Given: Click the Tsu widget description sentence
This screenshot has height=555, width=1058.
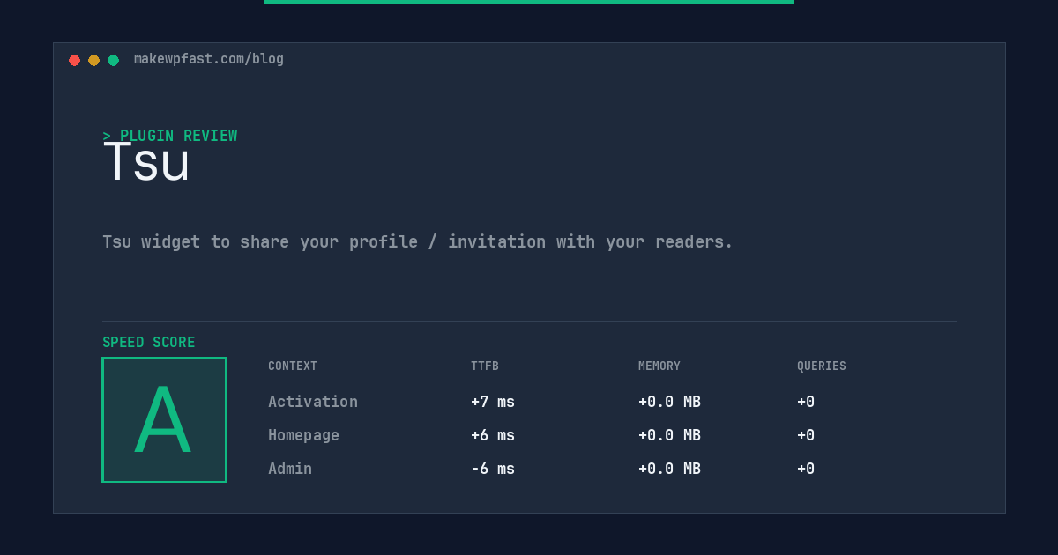Looking at the screenshot, I should pos(418,241).
